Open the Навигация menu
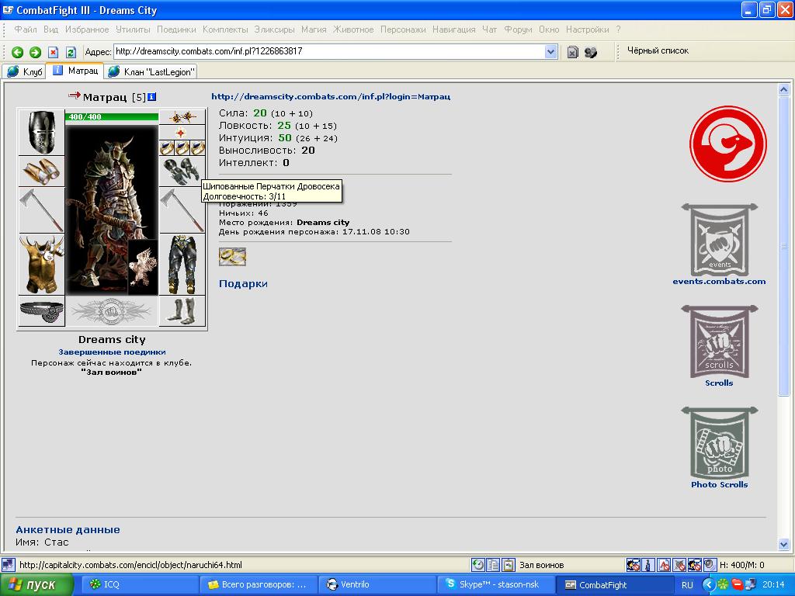Viewport: 795px width, 596px height. [453, 29]
